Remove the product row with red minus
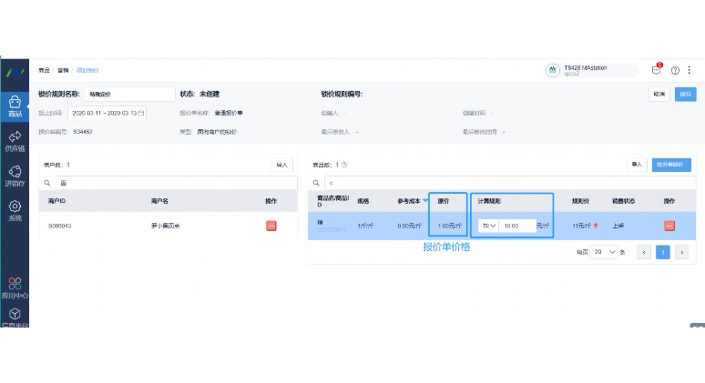 click(669, 226)
